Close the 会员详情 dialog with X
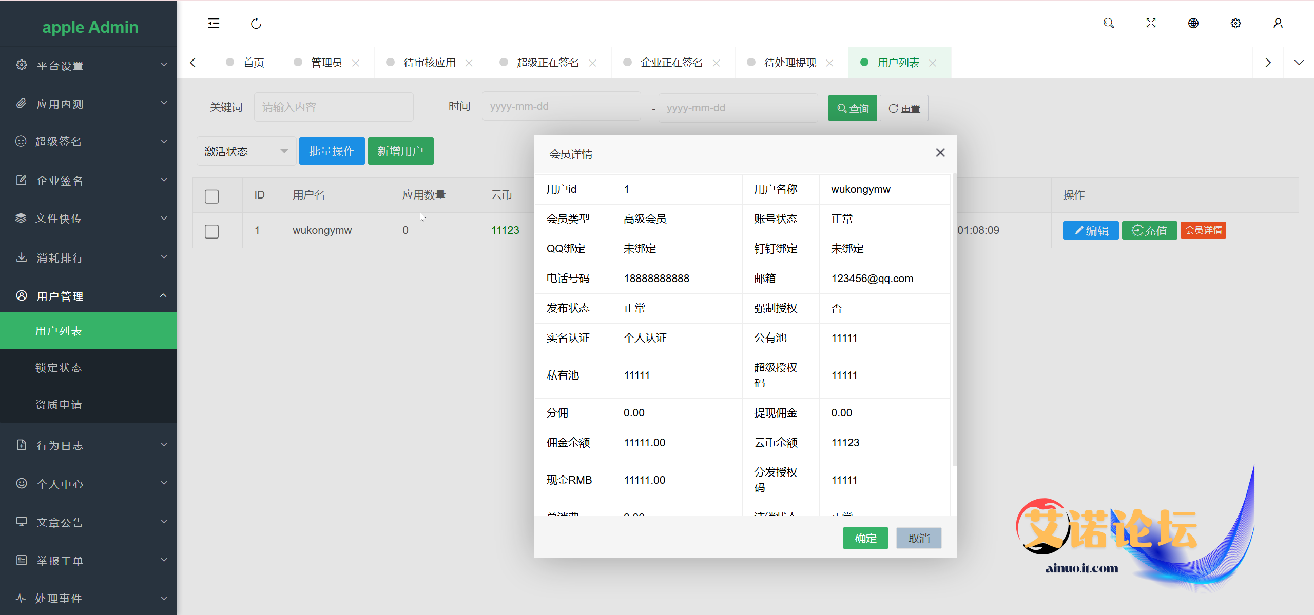The width and height of the screenshot is (1314, 615). point(940,153)
